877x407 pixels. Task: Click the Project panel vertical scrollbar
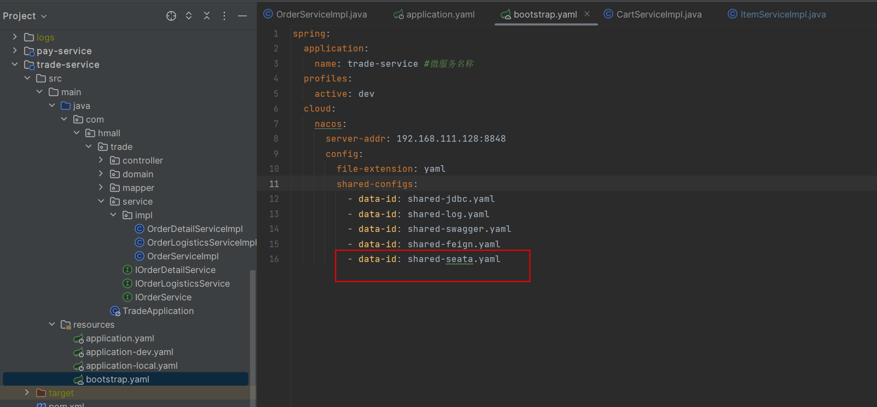point(252,328)
